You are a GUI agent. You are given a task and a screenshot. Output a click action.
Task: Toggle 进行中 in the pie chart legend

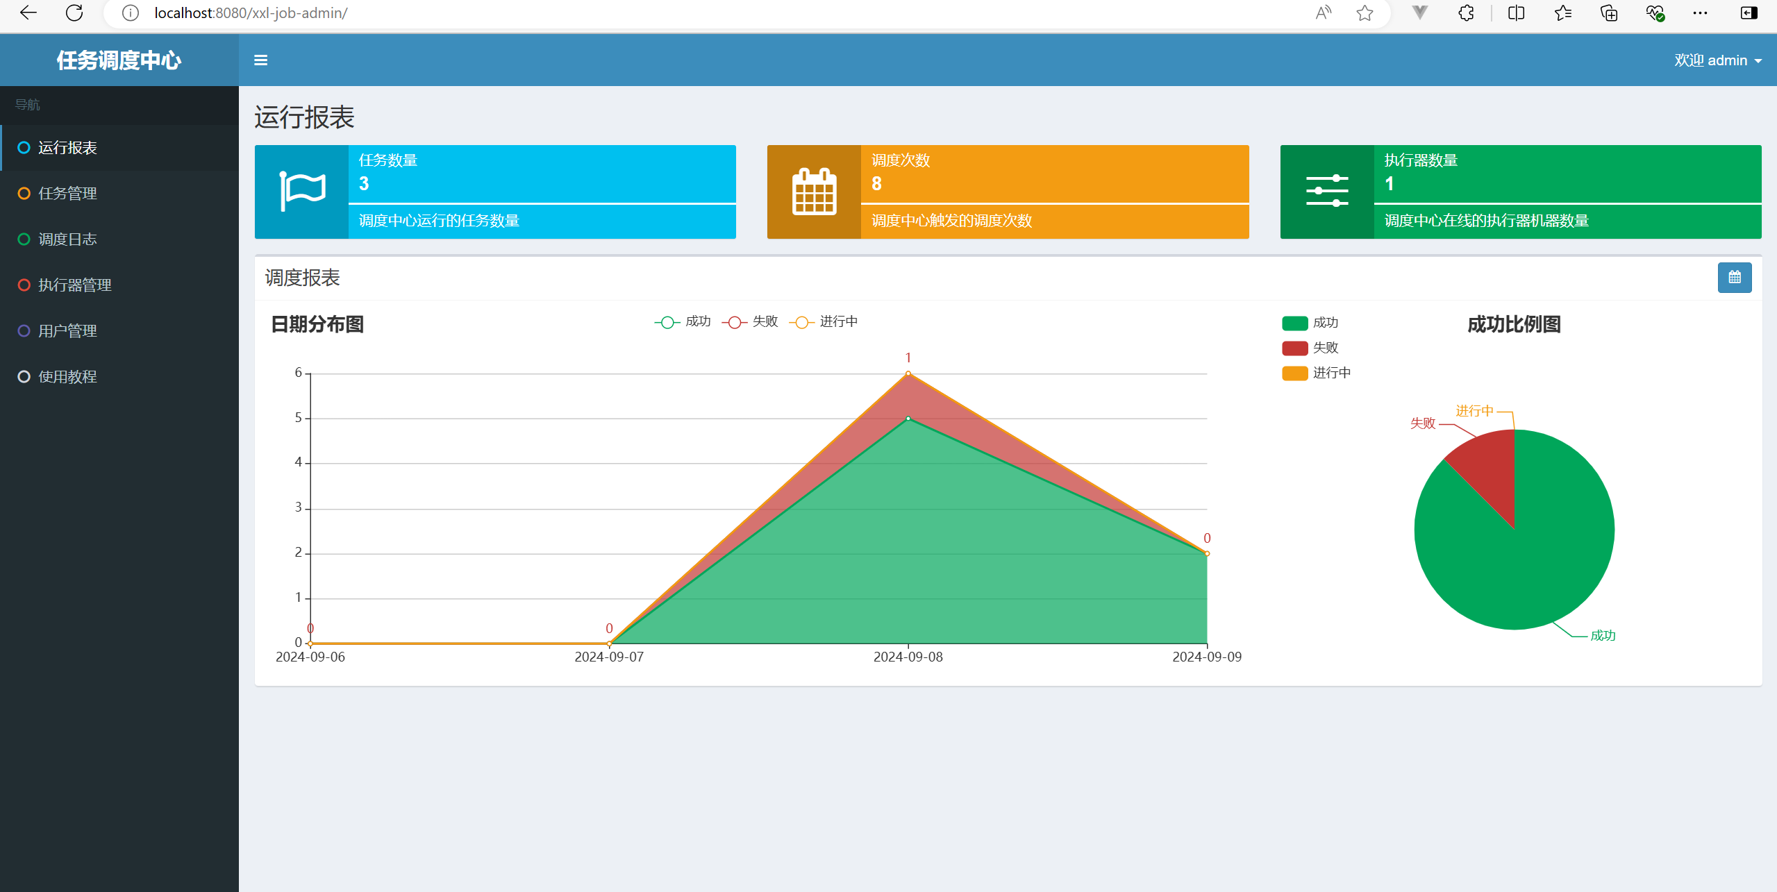pyautogui.click(x=1317, y=373)
